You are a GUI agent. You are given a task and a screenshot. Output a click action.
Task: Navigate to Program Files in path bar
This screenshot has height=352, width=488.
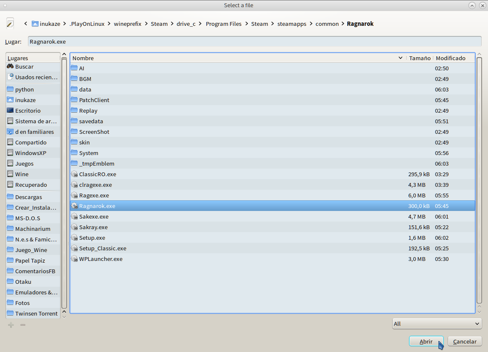tap(224, 24)
